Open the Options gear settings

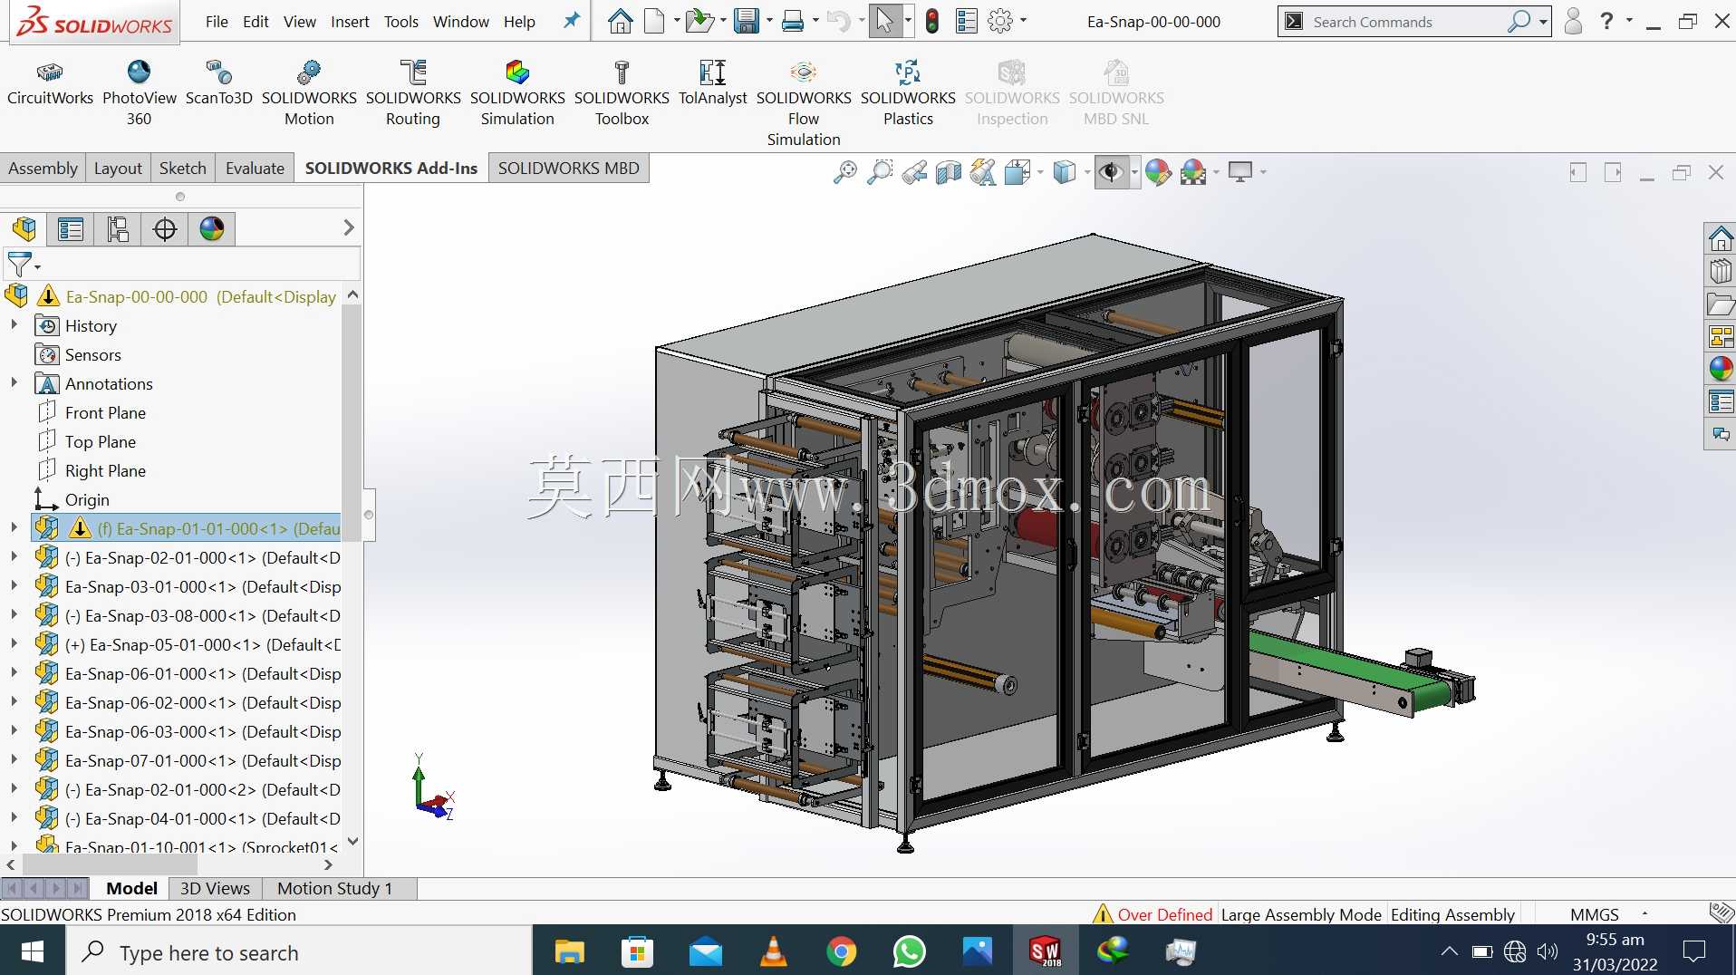click(1000, 21)
